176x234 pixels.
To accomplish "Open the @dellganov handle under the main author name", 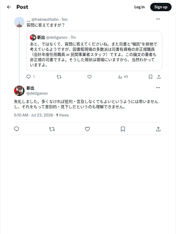I will click(37, 93).
